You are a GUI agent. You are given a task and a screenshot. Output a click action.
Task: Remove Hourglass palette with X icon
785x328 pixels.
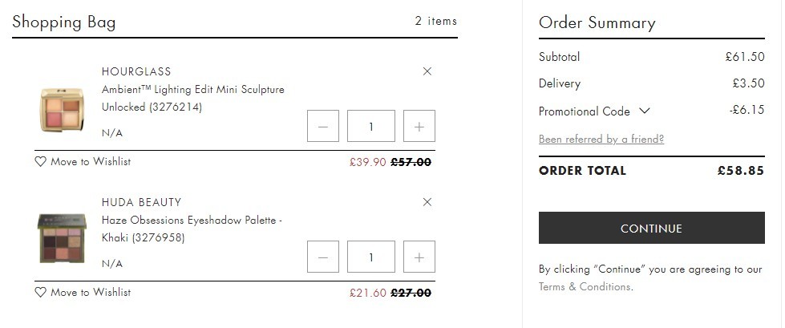coord(427,71)
